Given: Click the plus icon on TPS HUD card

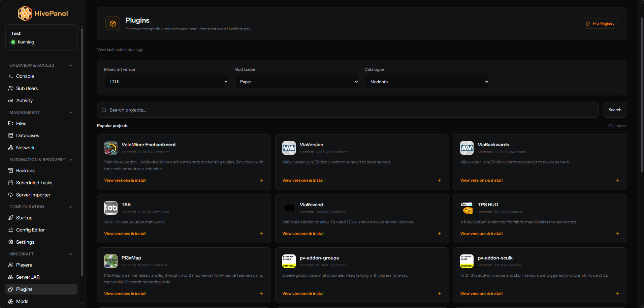Looking at the screenshot, I should click(618, 234).
